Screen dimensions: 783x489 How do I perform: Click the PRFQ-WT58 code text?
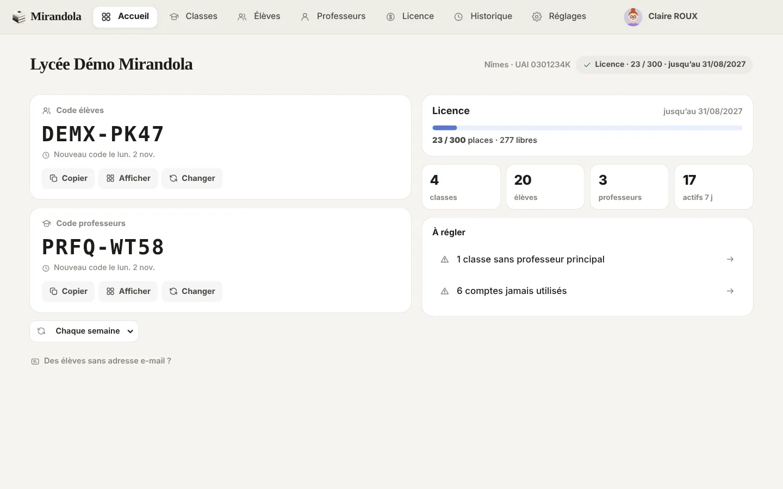pyautogui.click(x=103, y=247)
